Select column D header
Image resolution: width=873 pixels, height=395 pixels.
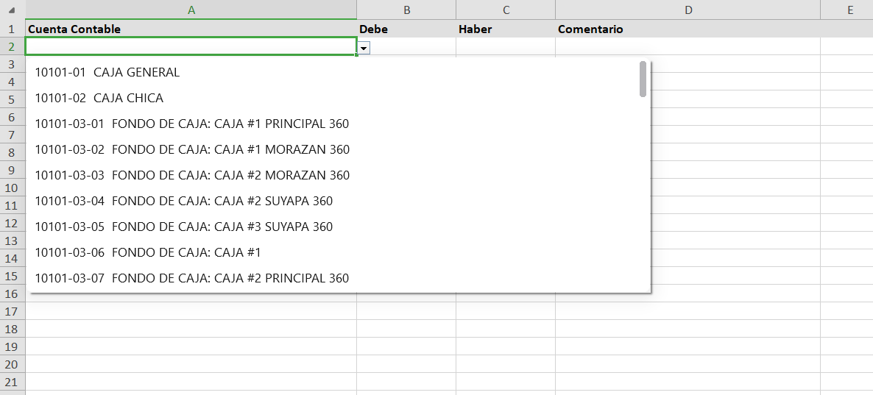[688, 10]
